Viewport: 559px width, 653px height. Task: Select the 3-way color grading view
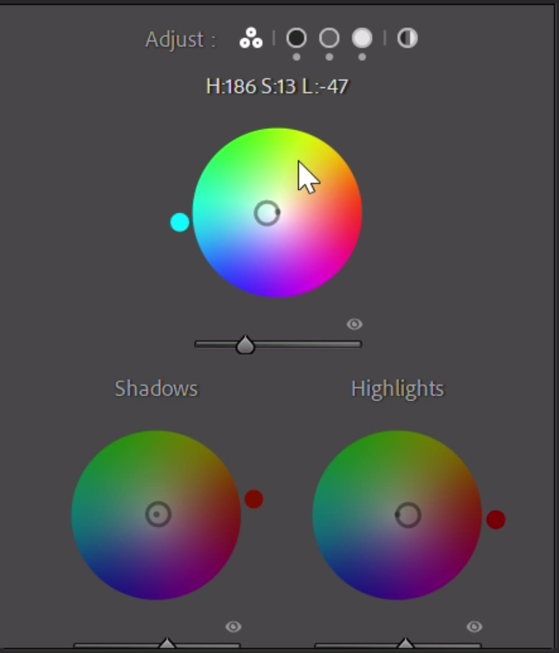click(250, 39)
